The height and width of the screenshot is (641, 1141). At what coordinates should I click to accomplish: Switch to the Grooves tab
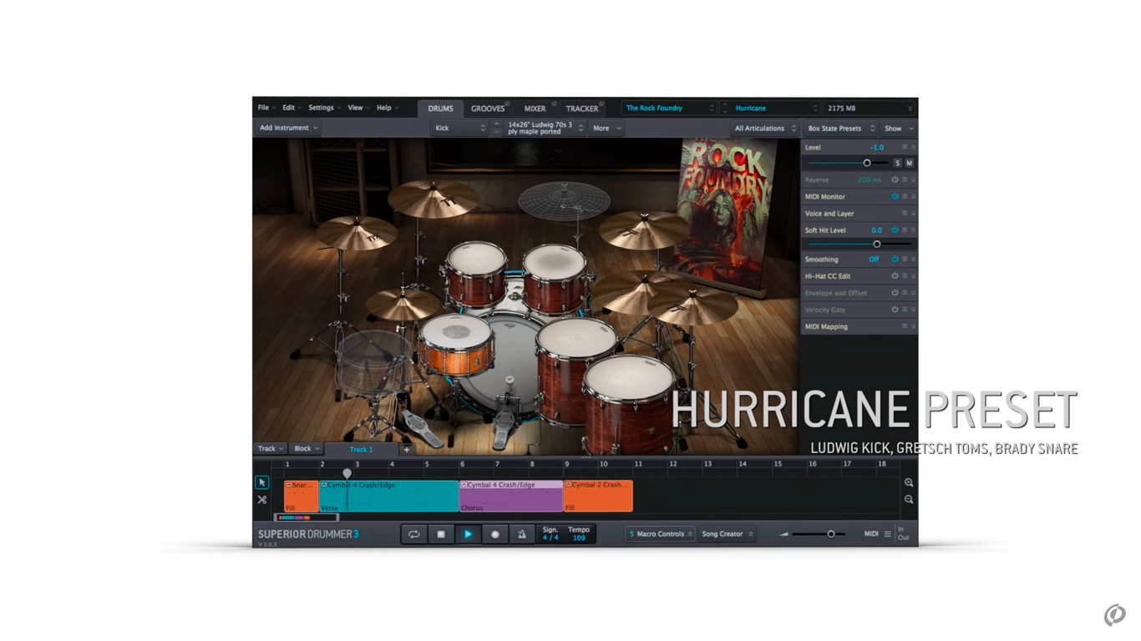point(488,109)
